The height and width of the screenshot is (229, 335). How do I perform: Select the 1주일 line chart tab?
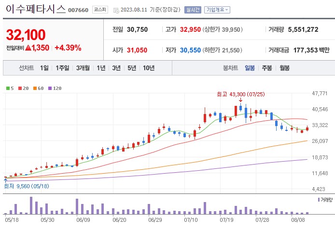point(62,68)
